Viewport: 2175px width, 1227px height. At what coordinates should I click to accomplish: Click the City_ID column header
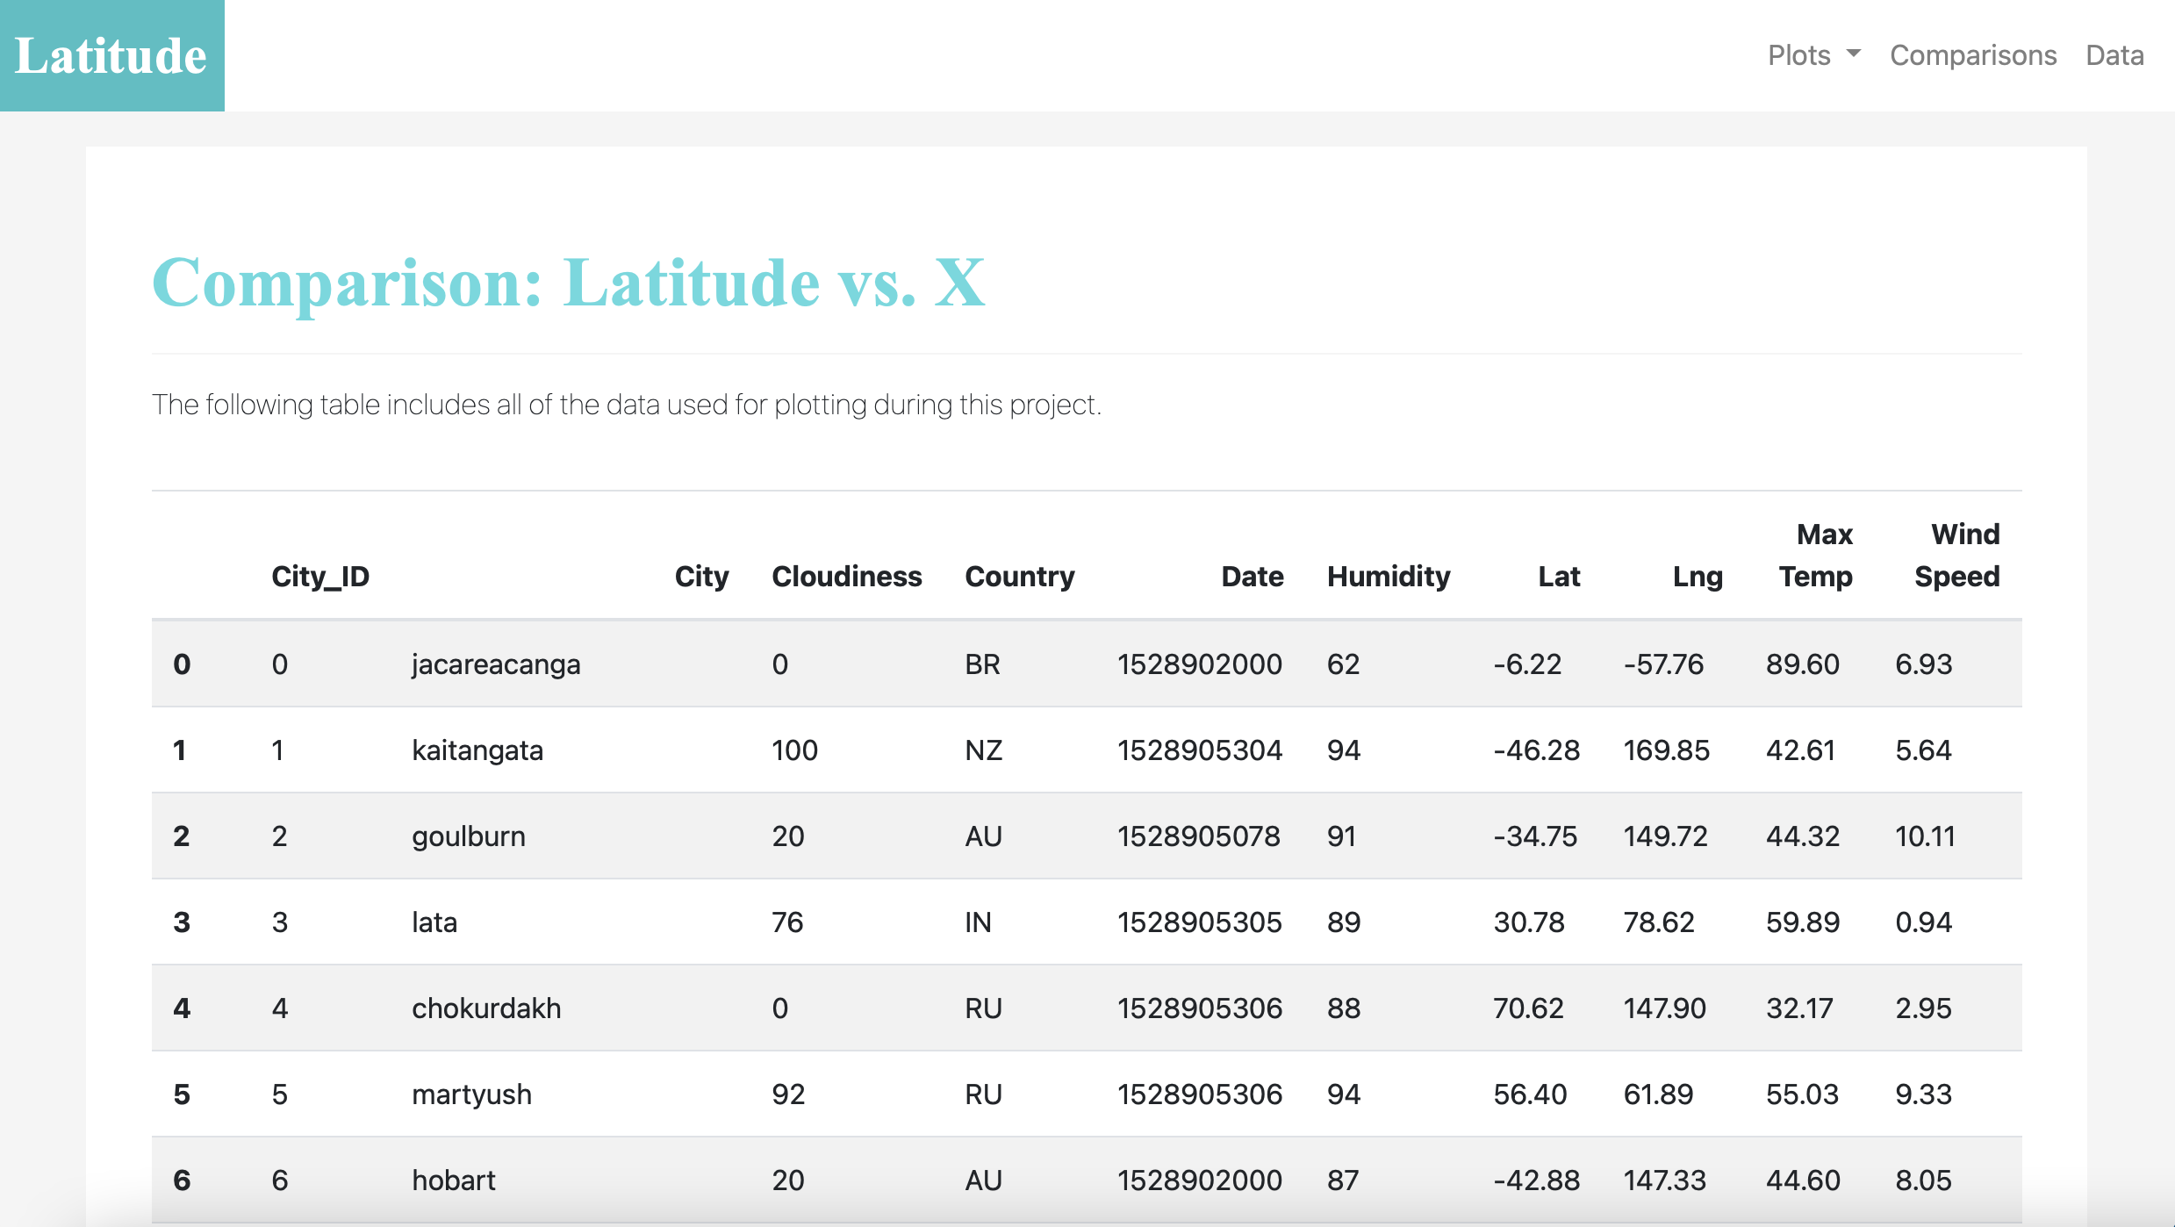click(320, 576)
